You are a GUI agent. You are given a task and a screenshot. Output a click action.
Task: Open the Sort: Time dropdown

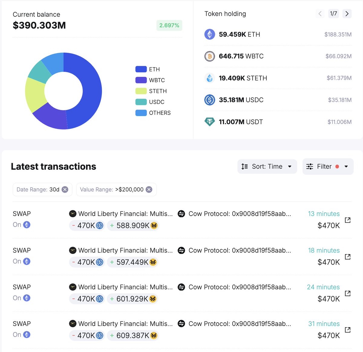[x=267, y=166]
